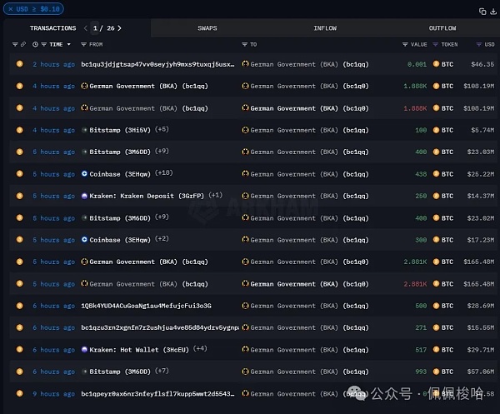Viewport: 500px width, 414px height.
Task: Expand the (+18) Coinbase address list
Action: [164, 174]
